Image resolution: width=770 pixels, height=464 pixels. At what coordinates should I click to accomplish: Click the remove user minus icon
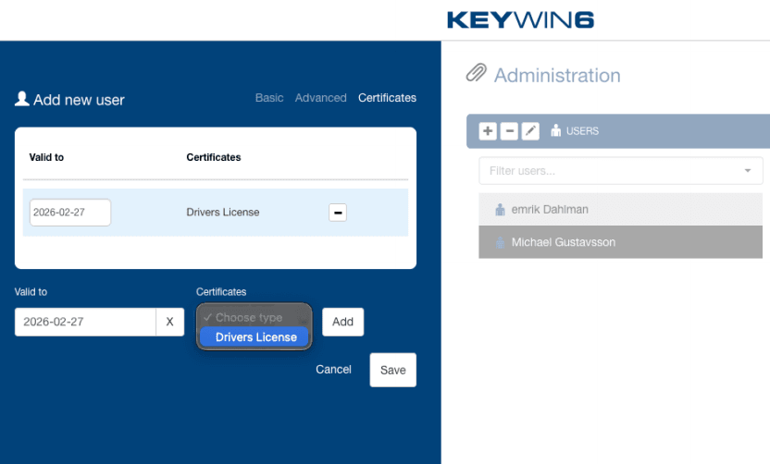[509, 131]
